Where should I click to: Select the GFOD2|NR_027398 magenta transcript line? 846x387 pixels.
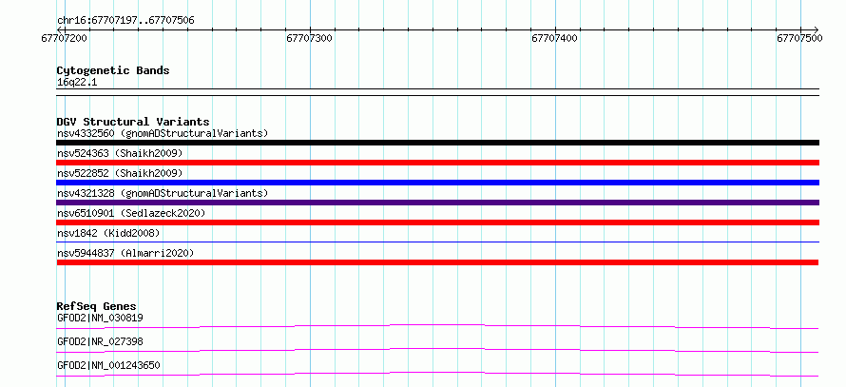click(x=437, y=350)
